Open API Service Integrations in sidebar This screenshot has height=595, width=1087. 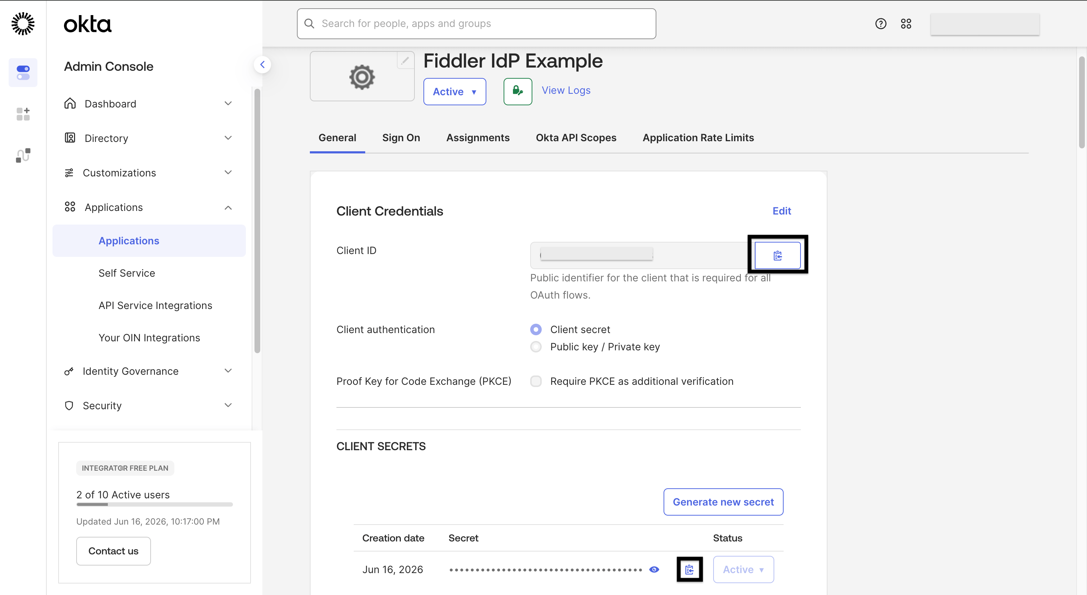[x=155, y=305]
